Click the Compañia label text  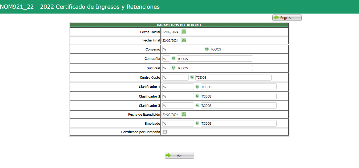153,58
